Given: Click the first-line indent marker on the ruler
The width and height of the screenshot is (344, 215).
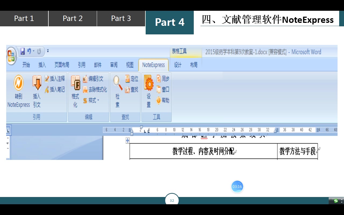Looking at the screenshot, I should coord(141,127).
